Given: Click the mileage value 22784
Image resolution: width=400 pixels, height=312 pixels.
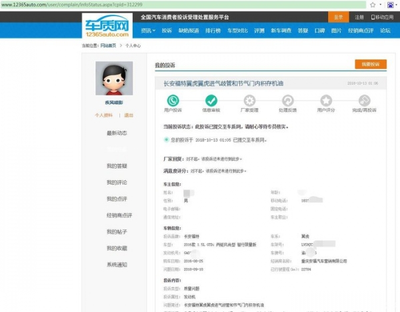Looking at the screenshot, I should tap(306, 269).
